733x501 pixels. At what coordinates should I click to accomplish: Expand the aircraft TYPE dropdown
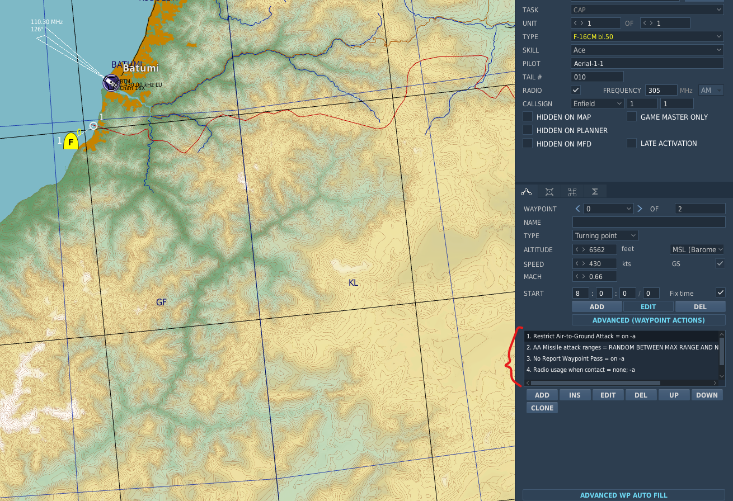[647, 36]
